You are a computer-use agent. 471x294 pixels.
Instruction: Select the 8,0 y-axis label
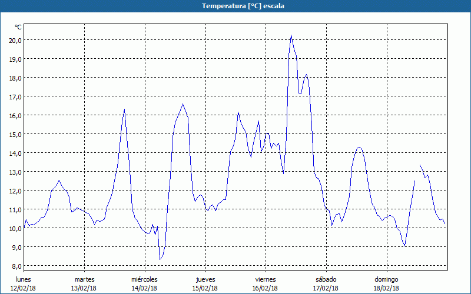16,266
